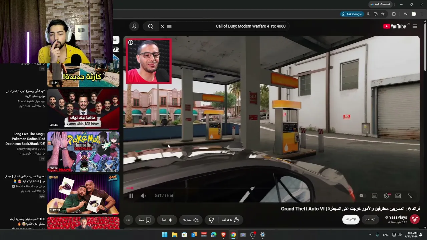This screenshot has height=240, width=427.
Task: Open the Camera app from the taskbar
Action: coord(243,235)
